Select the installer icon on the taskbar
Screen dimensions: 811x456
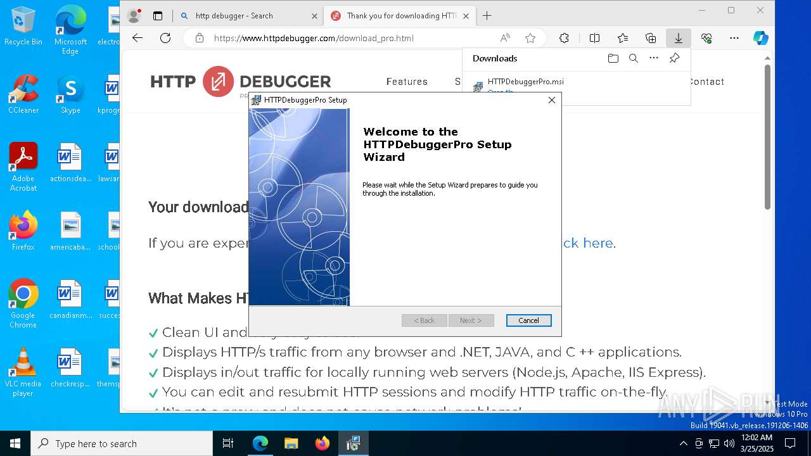[353, 443]
